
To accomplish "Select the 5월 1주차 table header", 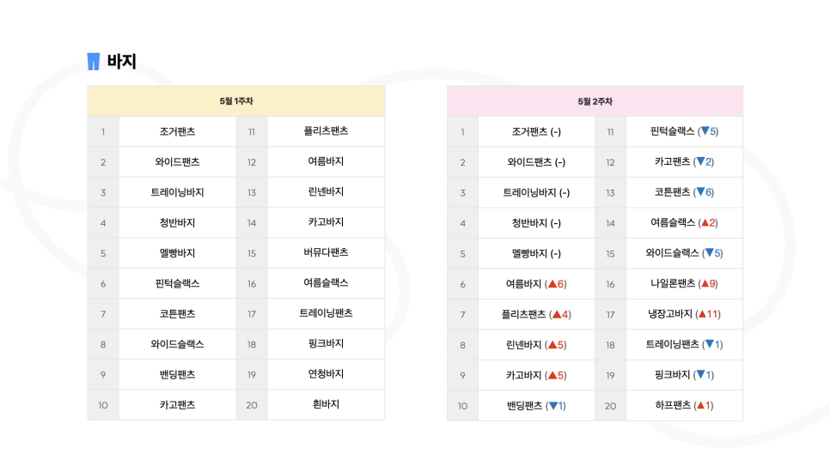I will click(x=235, y=101).
